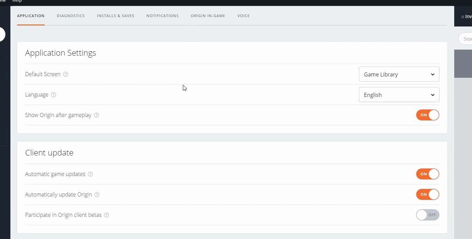Click the Application Settings heading
This screenshot has width=472, height=239.
pos(61,53)
